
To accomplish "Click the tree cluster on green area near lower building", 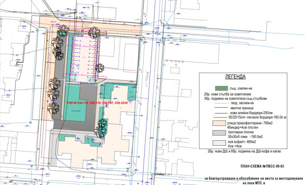I will tap(101, 128).
